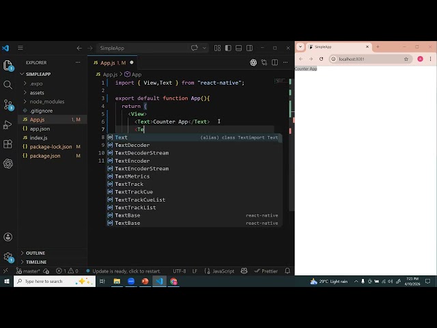This screenshot has width=437, height=328.
Task: Pick the Text autocomplete suggestion
Action: tap(194, 137)
